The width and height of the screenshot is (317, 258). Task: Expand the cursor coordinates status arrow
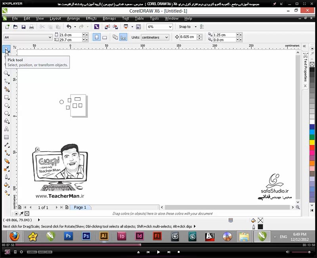click(x=39, y=220)
